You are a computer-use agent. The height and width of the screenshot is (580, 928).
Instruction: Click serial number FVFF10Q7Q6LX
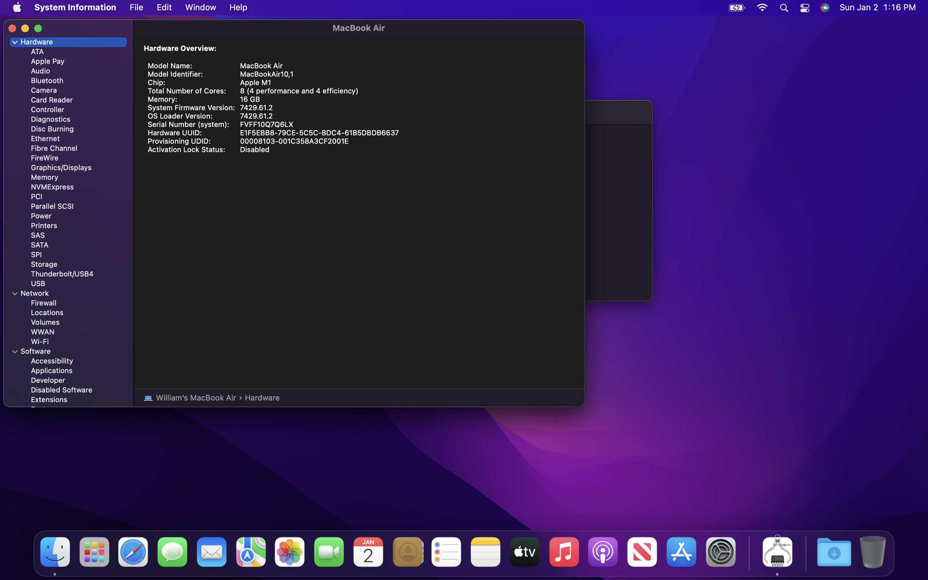(266, 125)
